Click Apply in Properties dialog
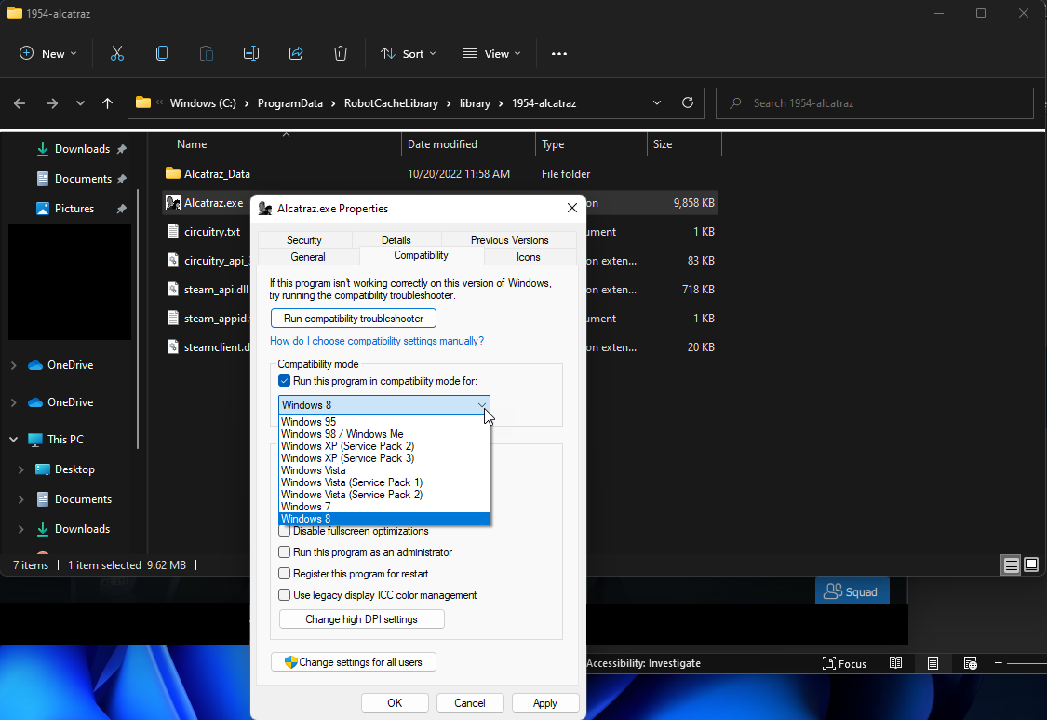The width and height of the screenshot is (1047, 720). click(544, 702)
